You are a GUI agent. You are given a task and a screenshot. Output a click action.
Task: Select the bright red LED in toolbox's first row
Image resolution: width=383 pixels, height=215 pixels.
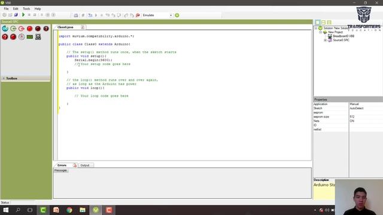tap(29, 29)
